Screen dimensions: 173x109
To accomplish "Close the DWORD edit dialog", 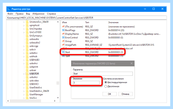I will (131, 63).
